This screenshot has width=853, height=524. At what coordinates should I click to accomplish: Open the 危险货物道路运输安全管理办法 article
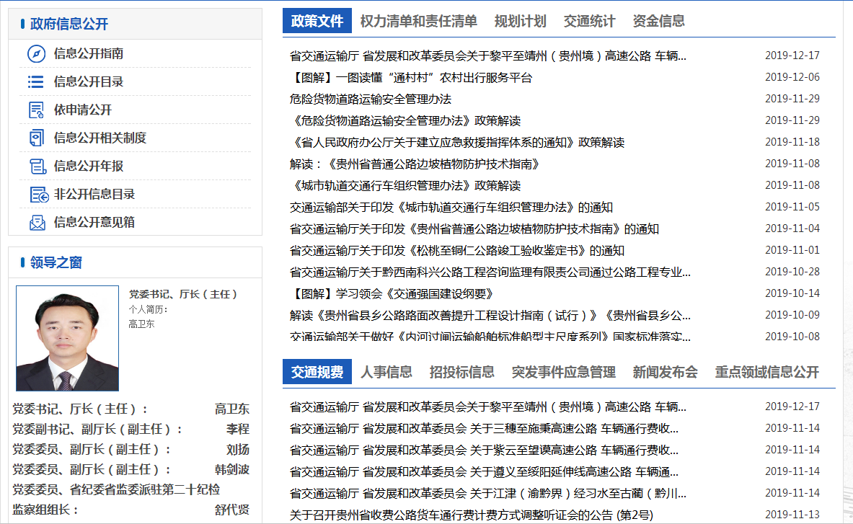point(370,99)
